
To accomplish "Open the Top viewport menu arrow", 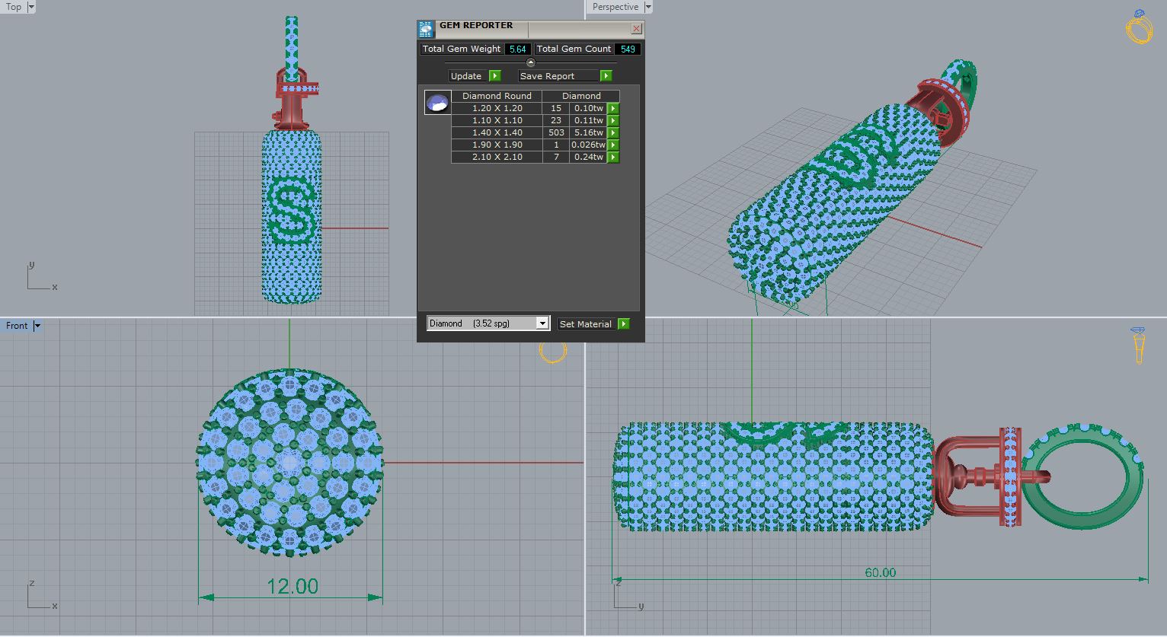I will [31, 7].
